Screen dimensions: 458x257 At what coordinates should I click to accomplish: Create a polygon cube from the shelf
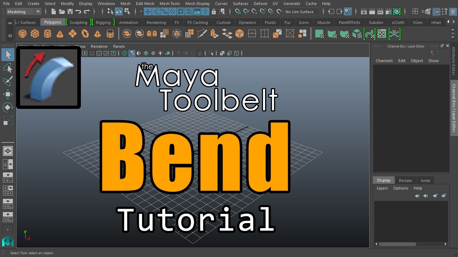pyautogui.click(x=35, y=34)
